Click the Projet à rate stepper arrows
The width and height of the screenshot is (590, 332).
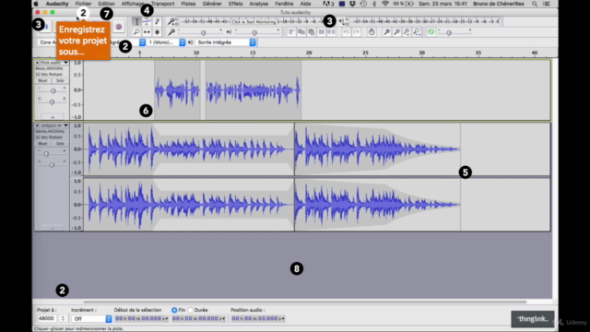(63, 318)
